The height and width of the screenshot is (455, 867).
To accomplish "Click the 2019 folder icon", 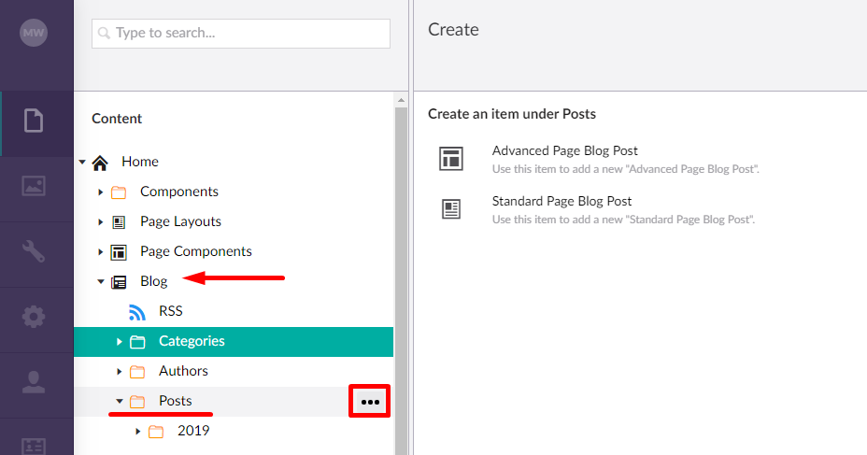I will [156, 432].
